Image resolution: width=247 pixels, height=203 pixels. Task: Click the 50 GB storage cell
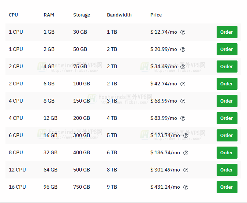tap(80, 49)
